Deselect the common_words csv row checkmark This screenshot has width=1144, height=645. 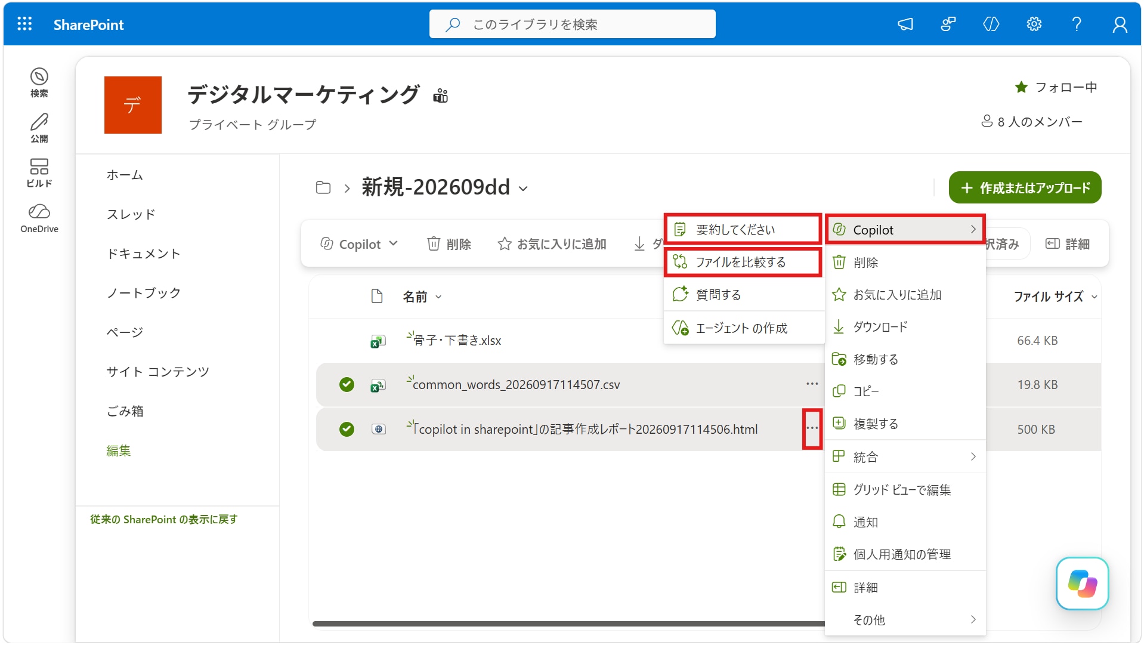pyautogui.click(x=347, y=385)
